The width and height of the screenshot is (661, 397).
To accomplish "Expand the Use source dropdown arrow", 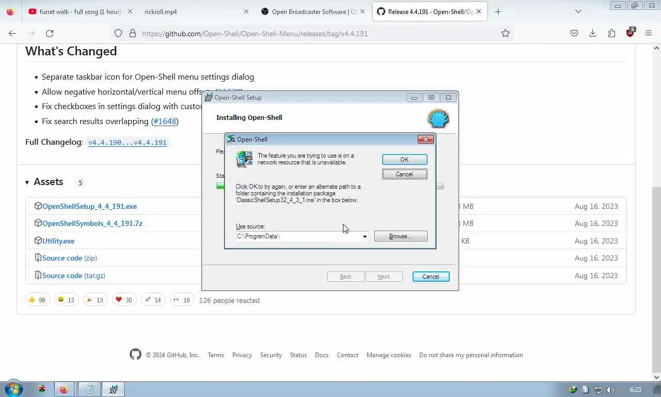I will (x=365, y=236).
